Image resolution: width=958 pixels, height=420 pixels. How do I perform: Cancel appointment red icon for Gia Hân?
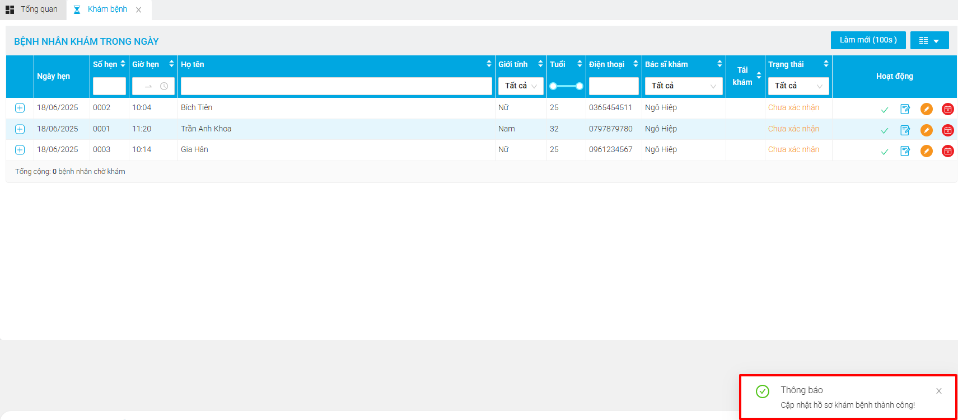948,151
